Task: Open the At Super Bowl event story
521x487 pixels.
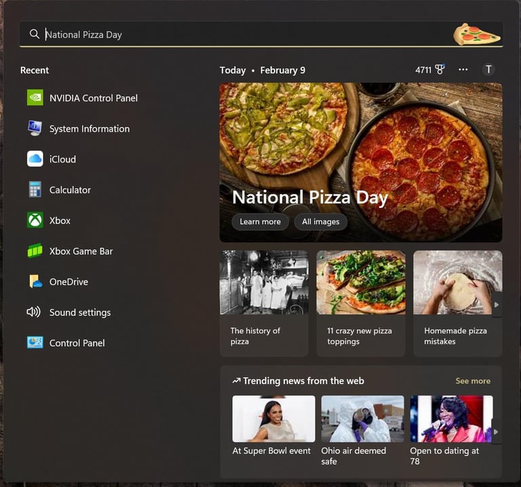Action: tap(273, 426)
